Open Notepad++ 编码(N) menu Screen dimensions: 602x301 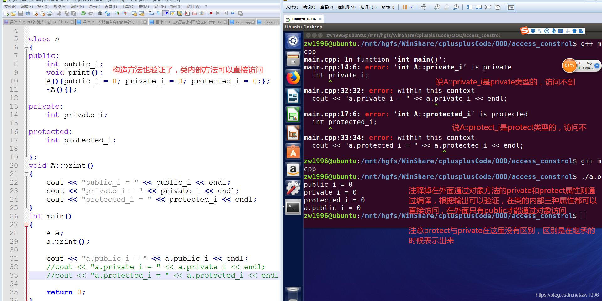(x=77, y=6)
